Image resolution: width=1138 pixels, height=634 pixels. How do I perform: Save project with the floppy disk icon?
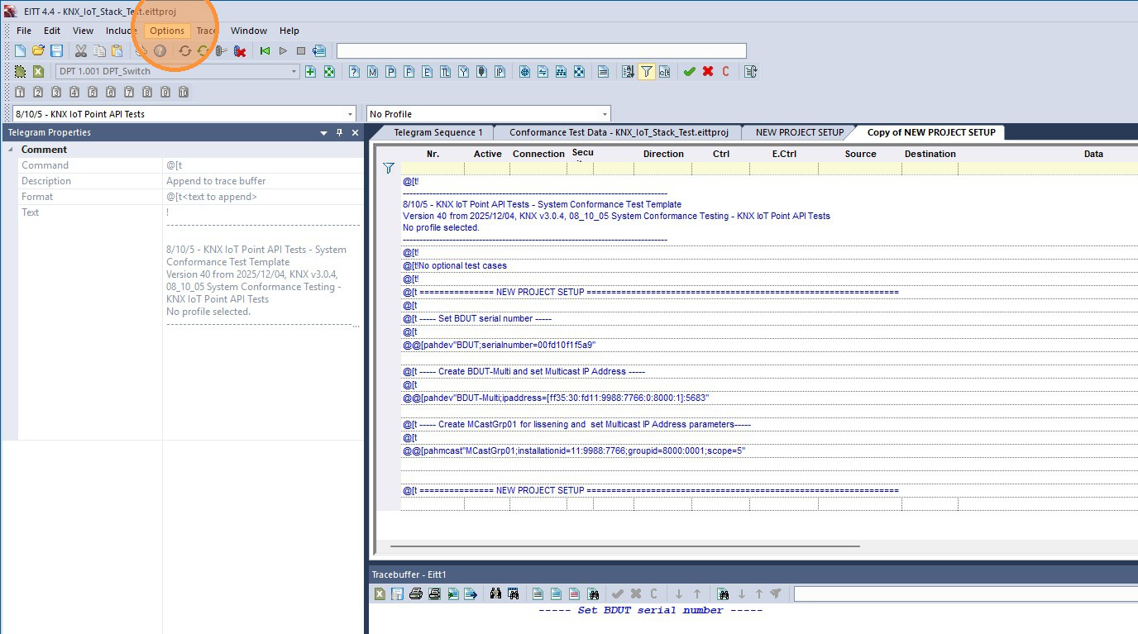56,51
